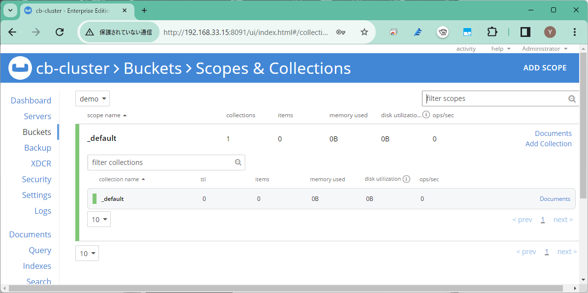Click the ADD SCOPE button

coord(545,68)
